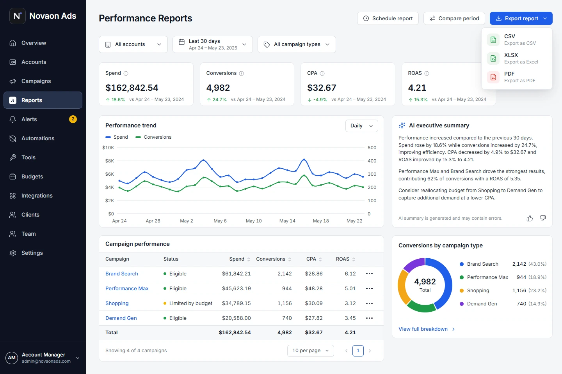Viewport: 562px width, 374px height.
Task: Click the thumbs down icon on AI summary
Action: (542, 219)
